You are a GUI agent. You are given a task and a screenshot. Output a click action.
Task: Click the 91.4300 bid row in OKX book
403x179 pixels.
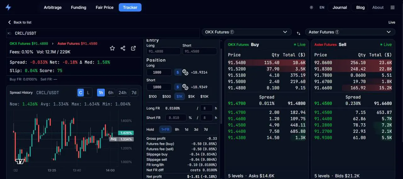(x=267, y=137)
